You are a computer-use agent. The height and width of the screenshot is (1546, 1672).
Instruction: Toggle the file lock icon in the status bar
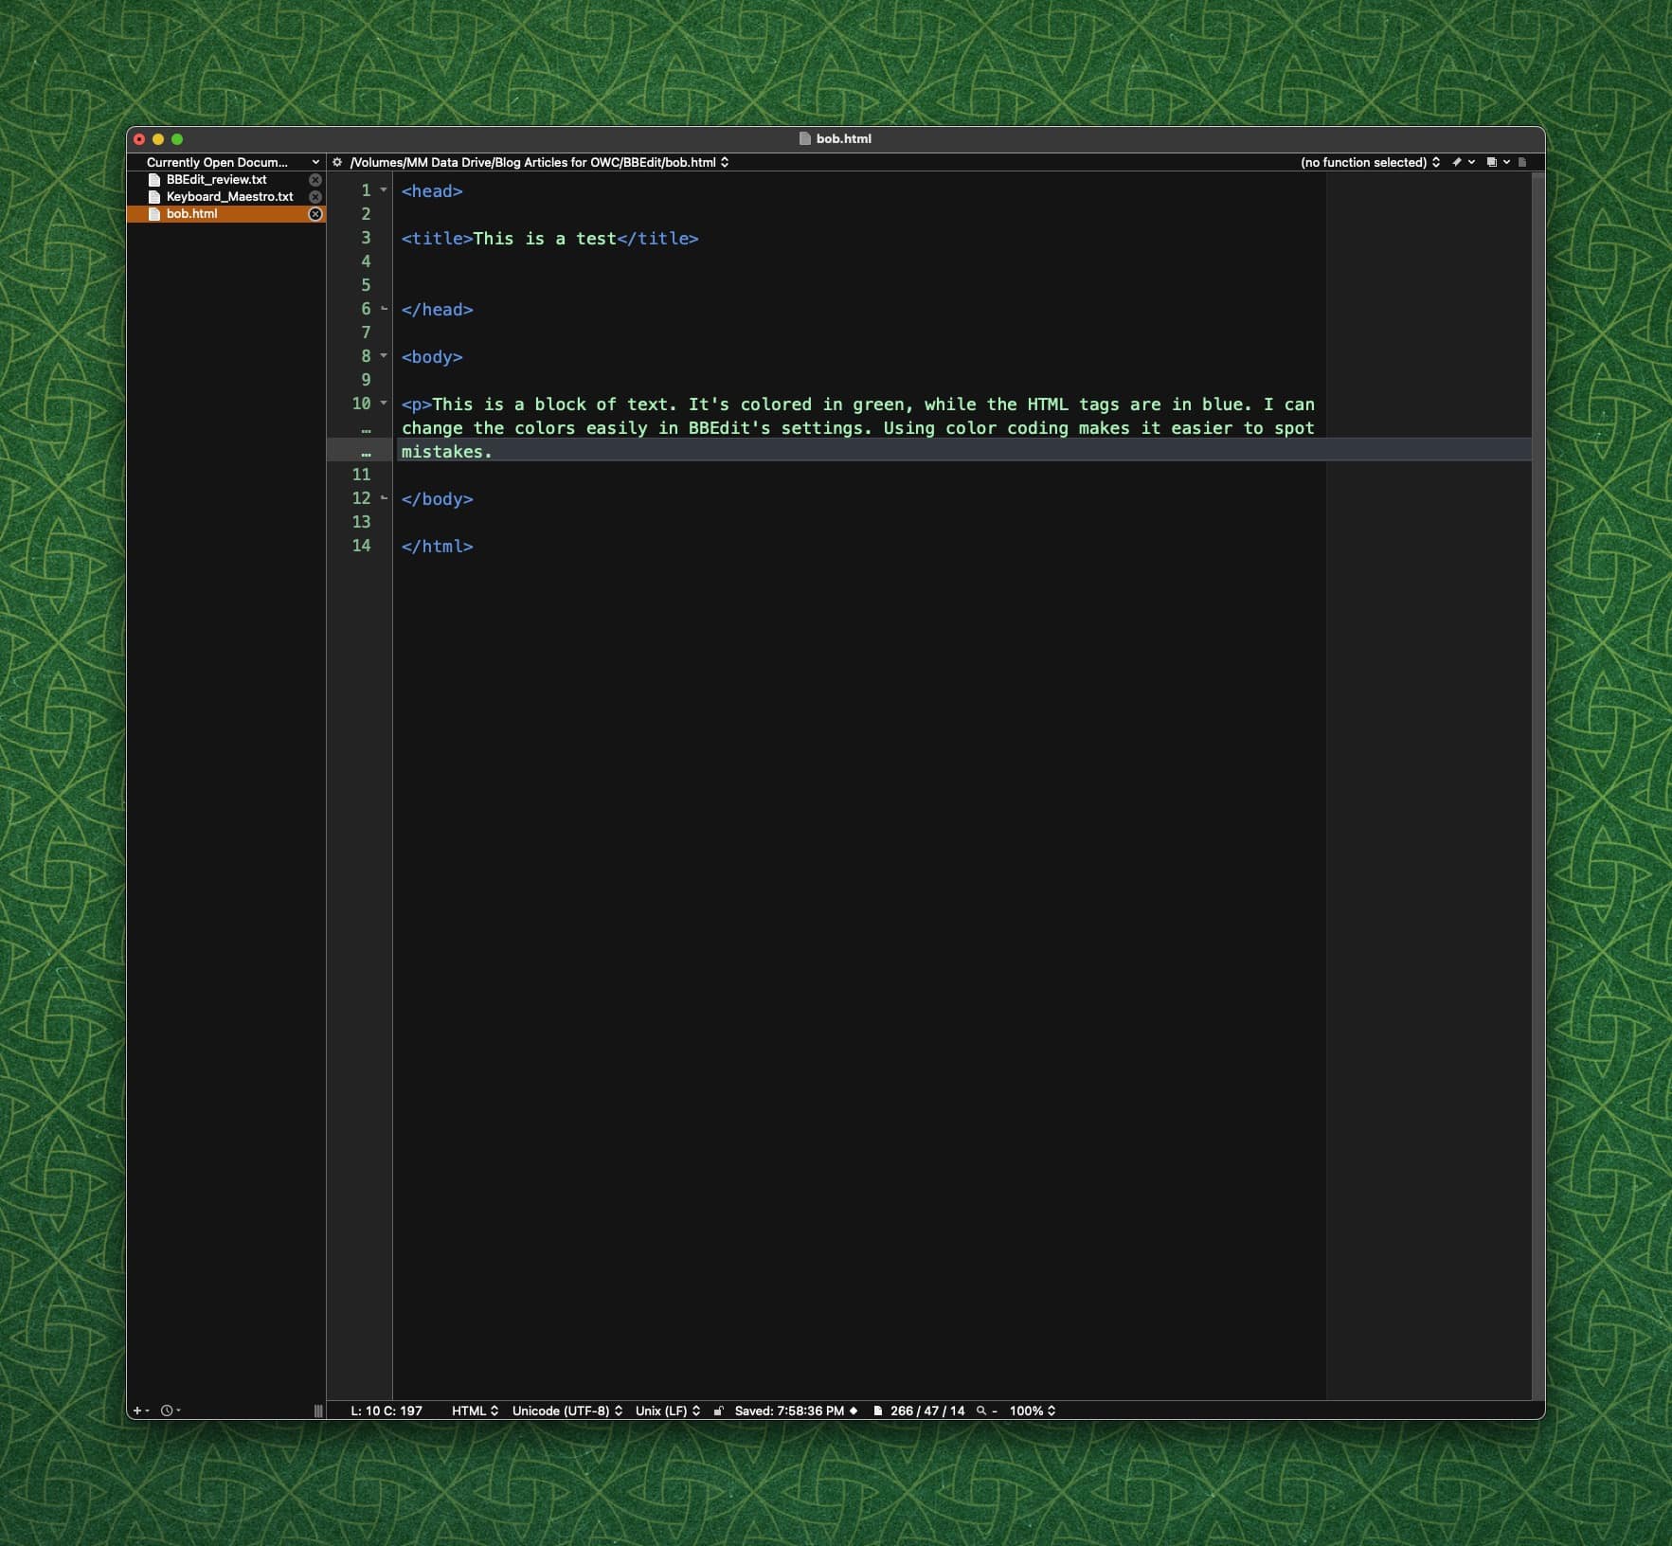pos(718,1411)
